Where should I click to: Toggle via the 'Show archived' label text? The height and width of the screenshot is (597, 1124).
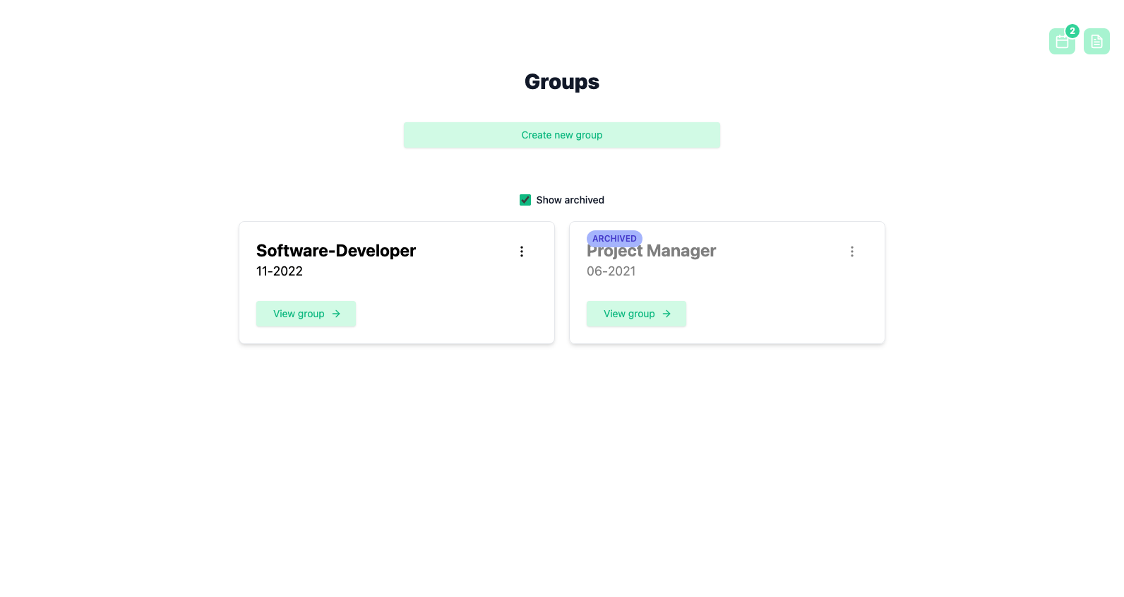(570, 200)
